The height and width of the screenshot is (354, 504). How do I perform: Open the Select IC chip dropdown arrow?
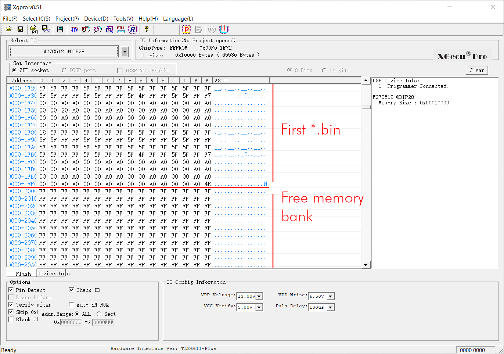(x=125, y=52)
